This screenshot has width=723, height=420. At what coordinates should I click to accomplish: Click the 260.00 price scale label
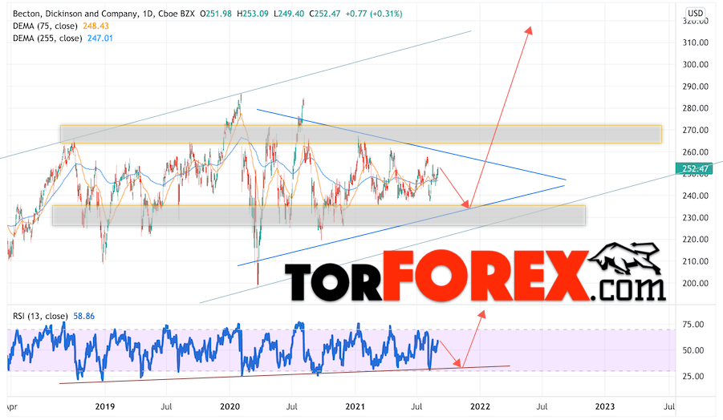696,152
